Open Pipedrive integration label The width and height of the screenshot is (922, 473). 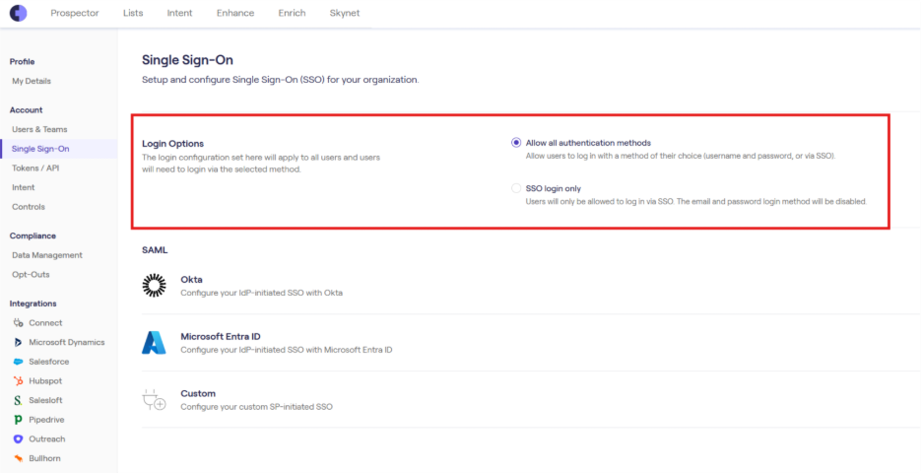(x=46, y=420)
